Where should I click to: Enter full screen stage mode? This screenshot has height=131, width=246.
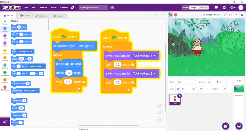point(242,15)
